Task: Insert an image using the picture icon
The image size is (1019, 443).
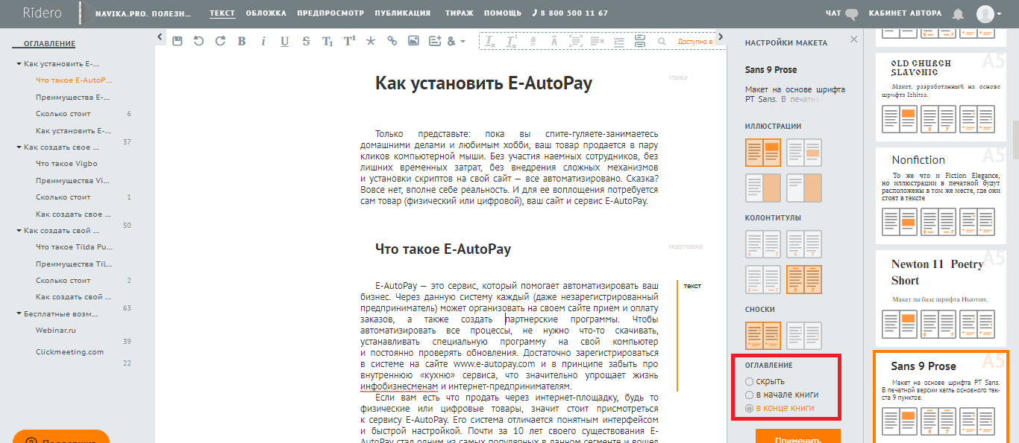Action: coord(413,42)
